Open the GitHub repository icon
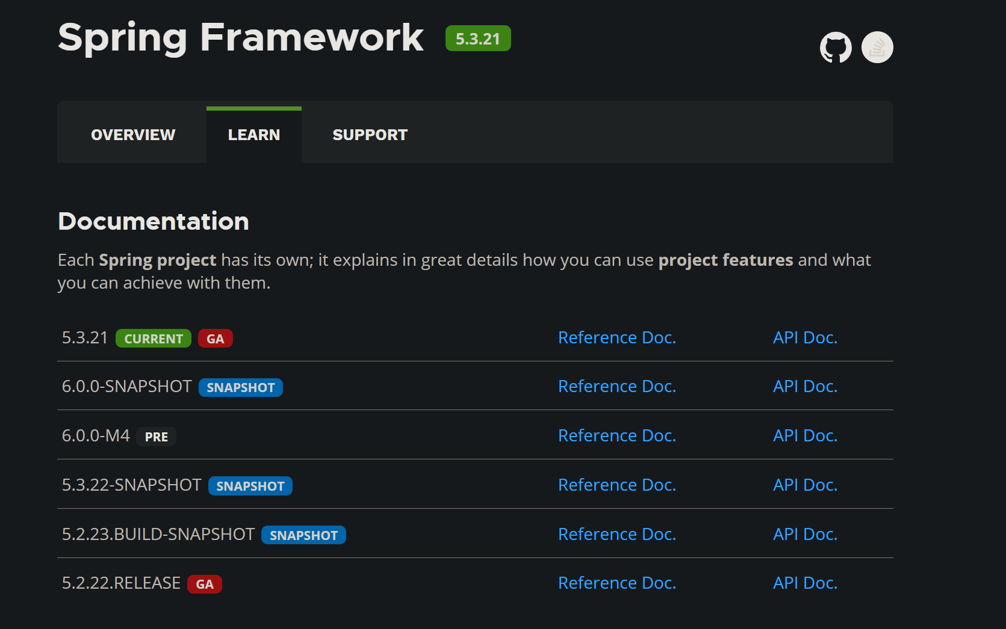1006x629 pixels. click(x=836, y=48)
